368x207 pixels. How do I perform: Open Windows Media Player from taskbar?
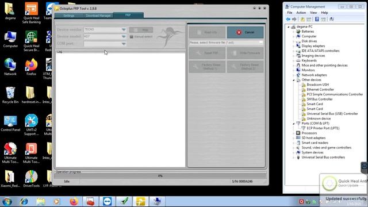[56, 202]
